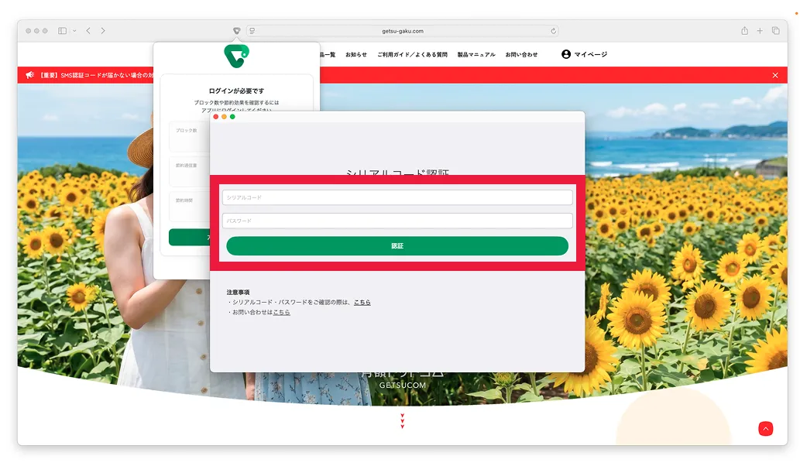Open the お問い合わせはこちら link
The height and width of the screenshot is (466, 800).
pos(282,312)
